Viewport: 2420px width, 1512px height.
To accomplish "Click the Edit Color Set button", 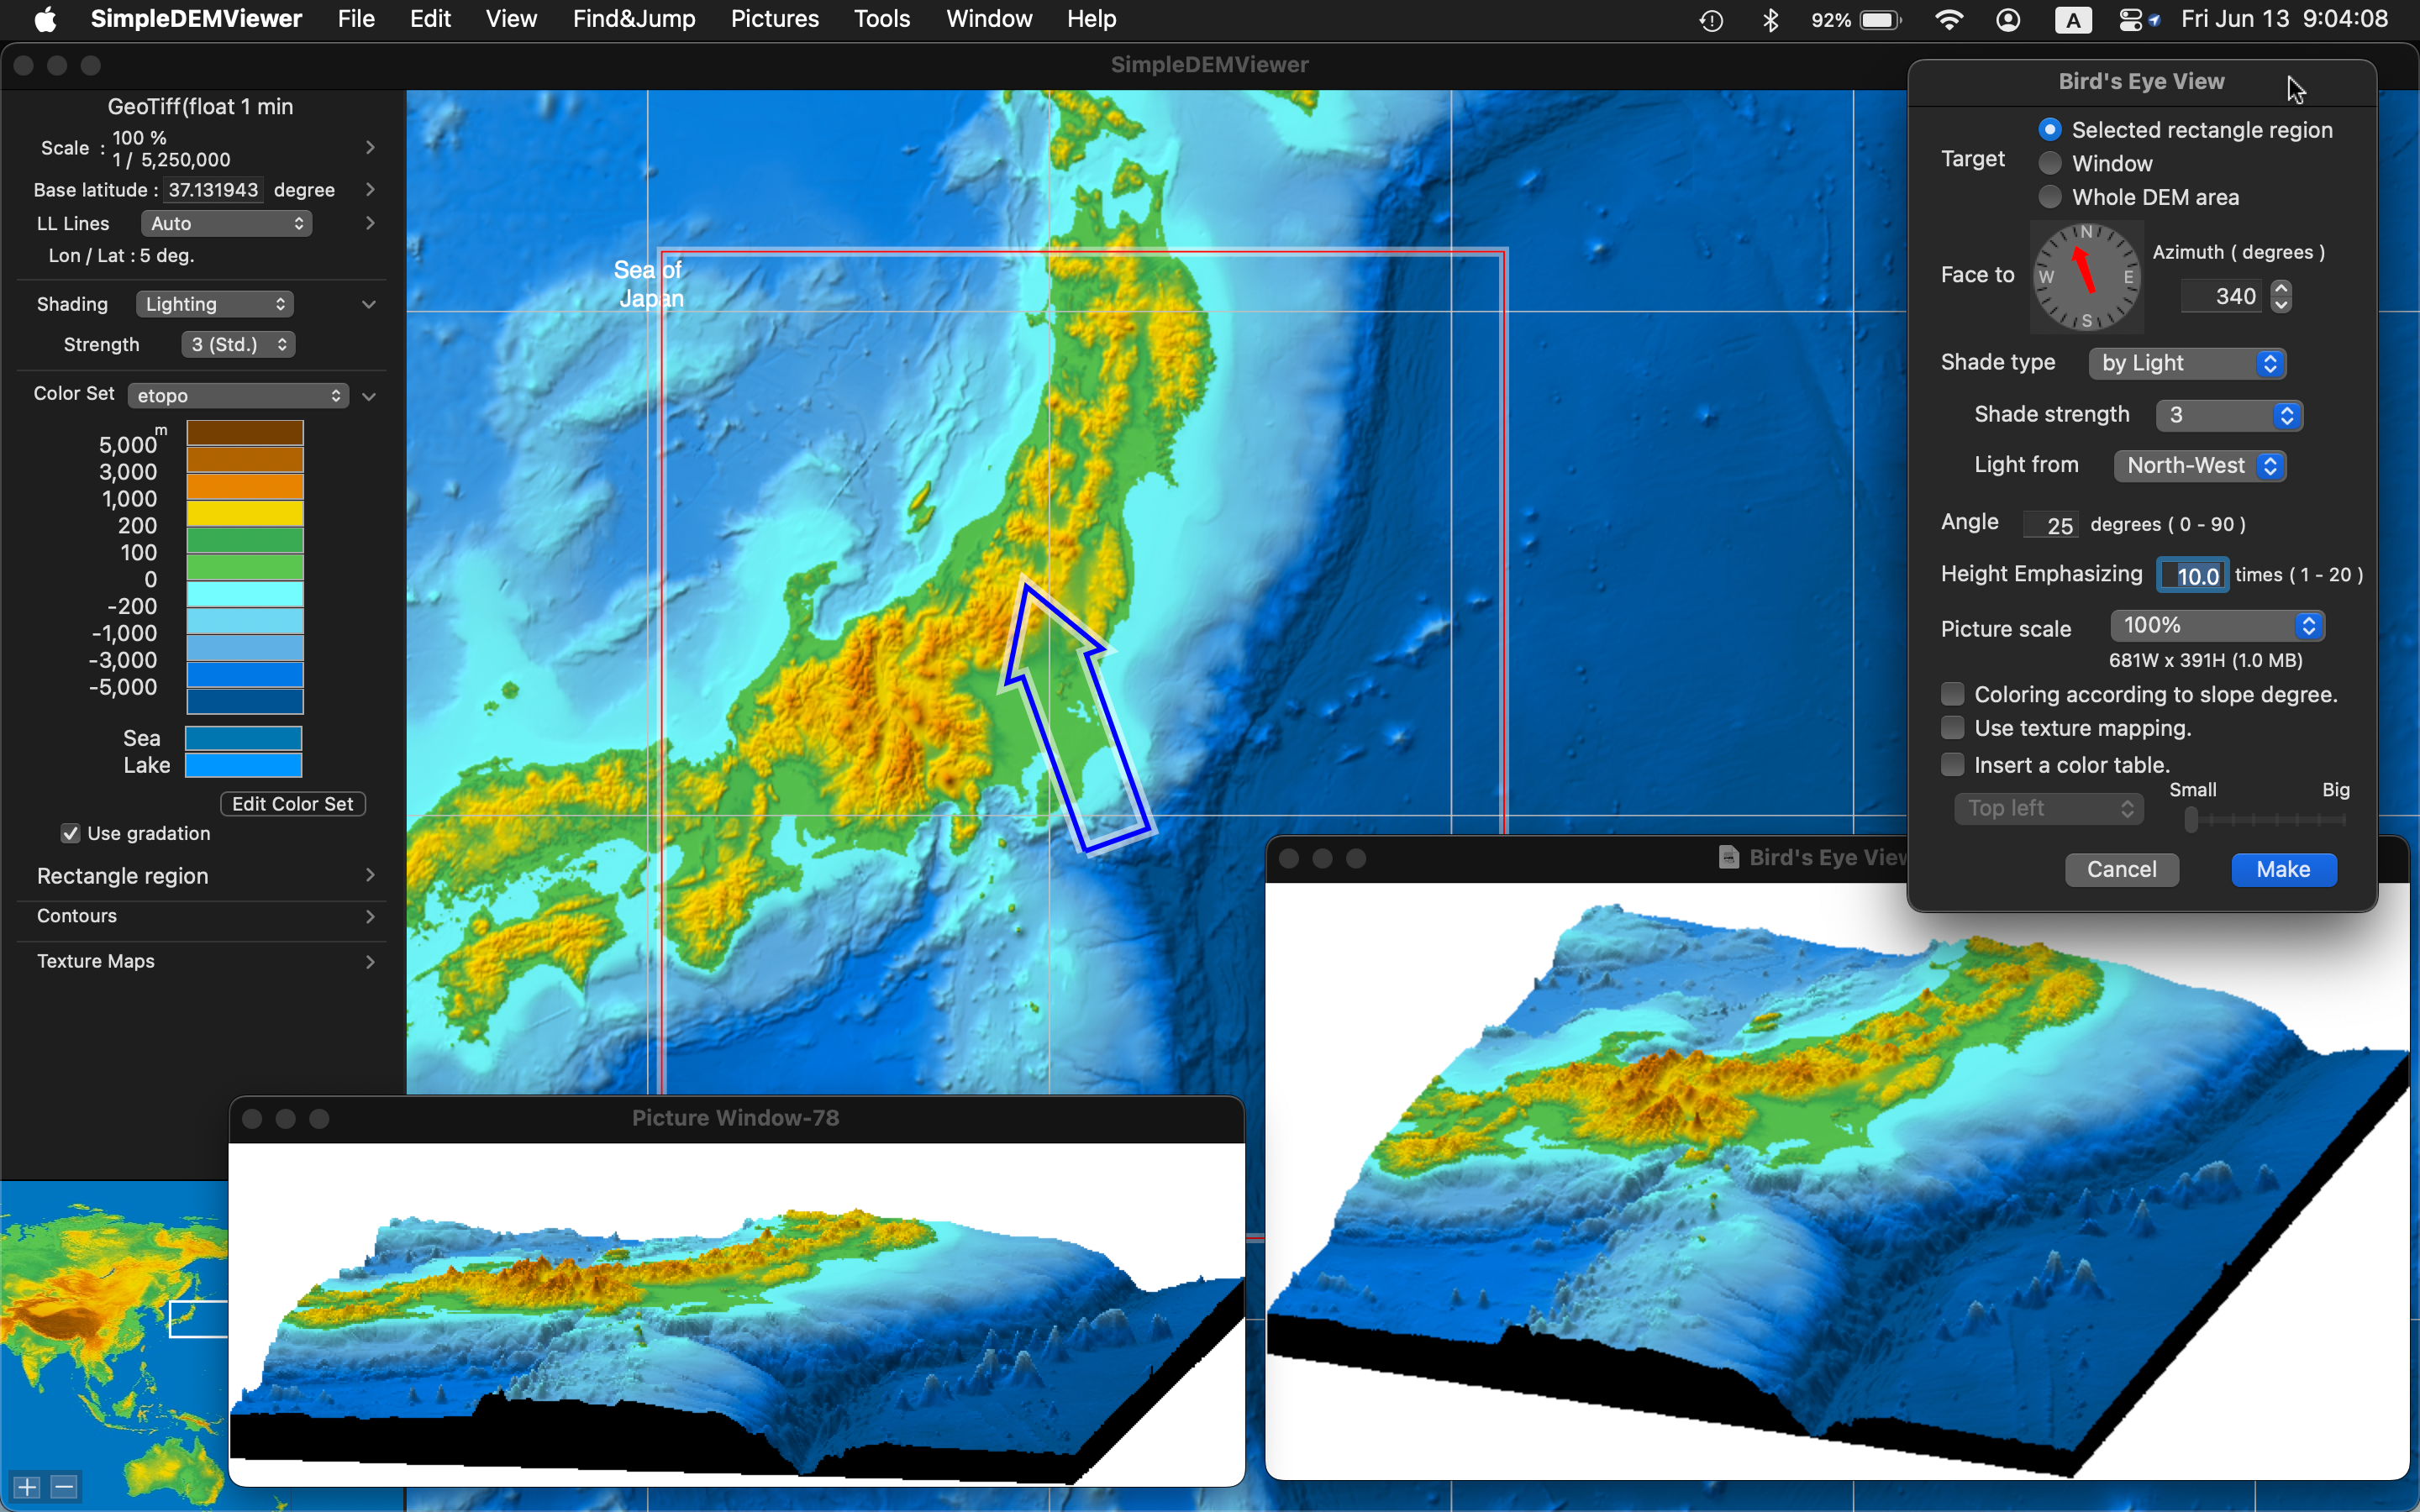I will tap(292, 804).
